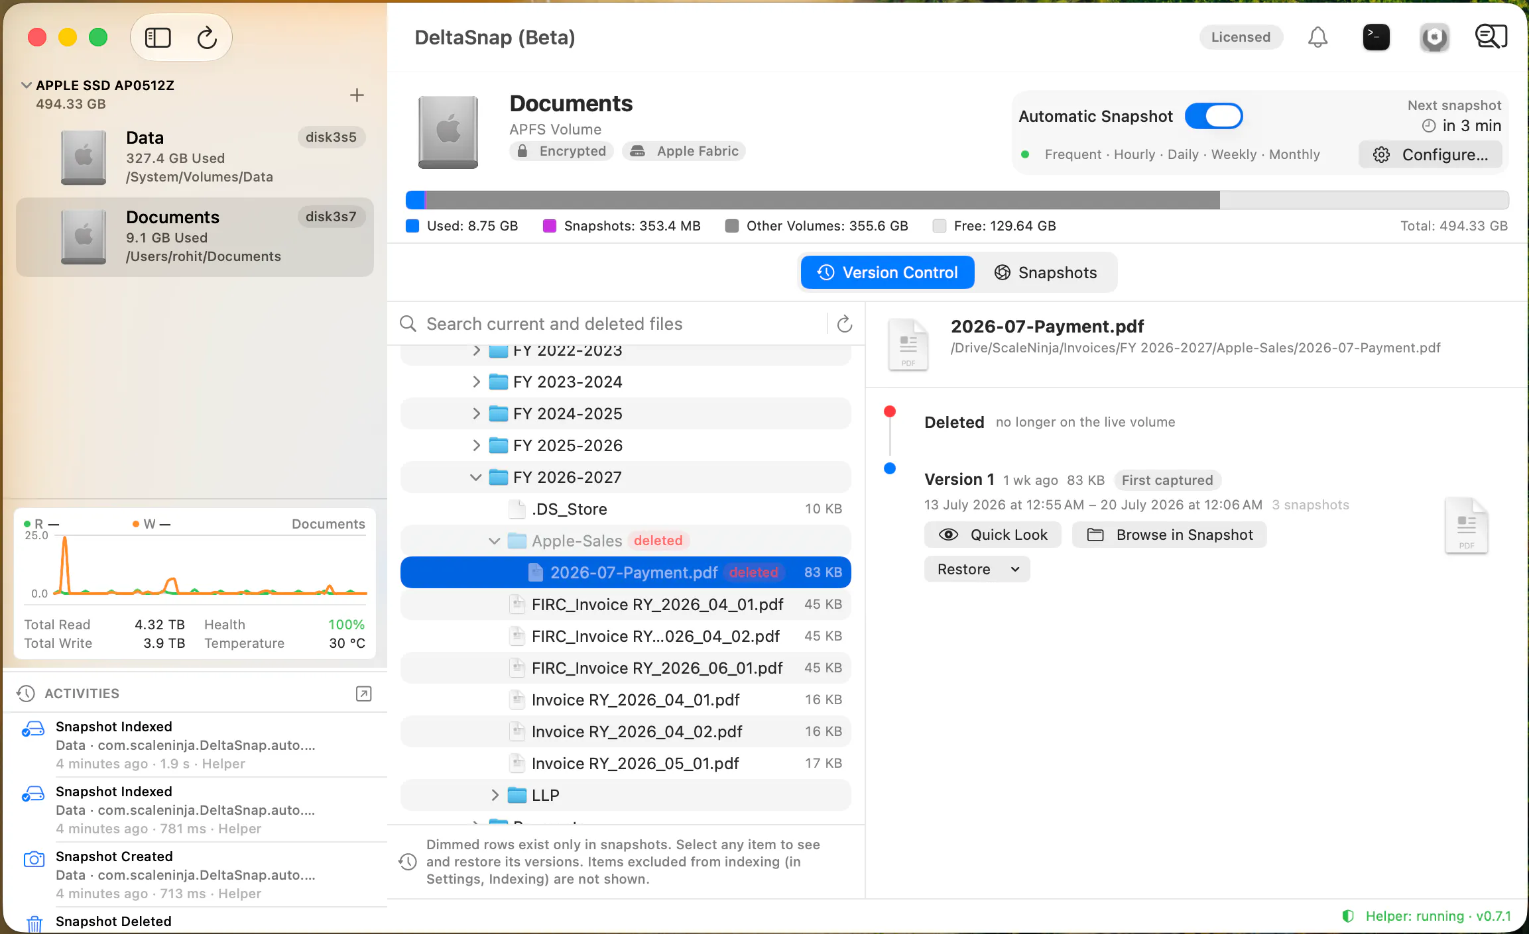The image size is (1529, 934).
Task: Collapse the APPLE SSD AP0512Z disk group
Action: coord(27,85)
